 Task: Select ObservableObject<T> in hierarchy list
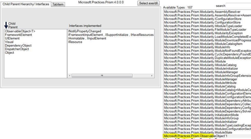click(x=20, y=31)
